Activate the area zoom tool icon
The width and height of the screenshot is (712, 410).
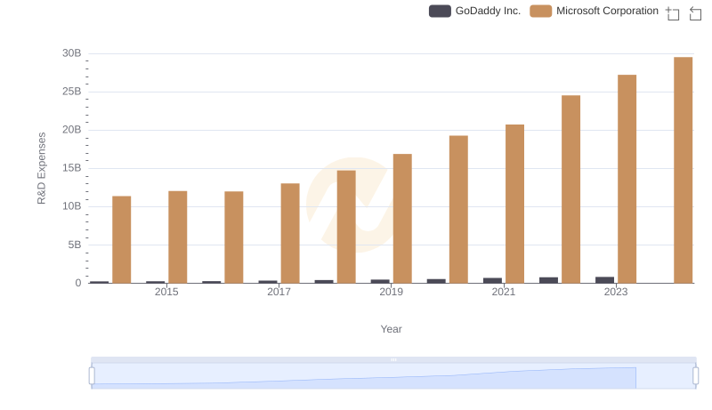pos(673,13)
